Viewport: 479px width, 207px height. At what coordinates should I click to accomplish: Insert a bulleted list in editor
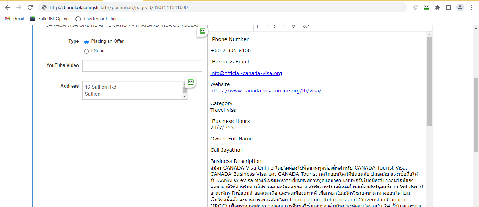[260, 26]
